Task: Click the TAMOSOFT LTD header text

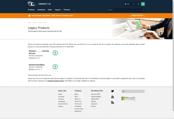Action: pyautogui.click(x=45, y=4)
